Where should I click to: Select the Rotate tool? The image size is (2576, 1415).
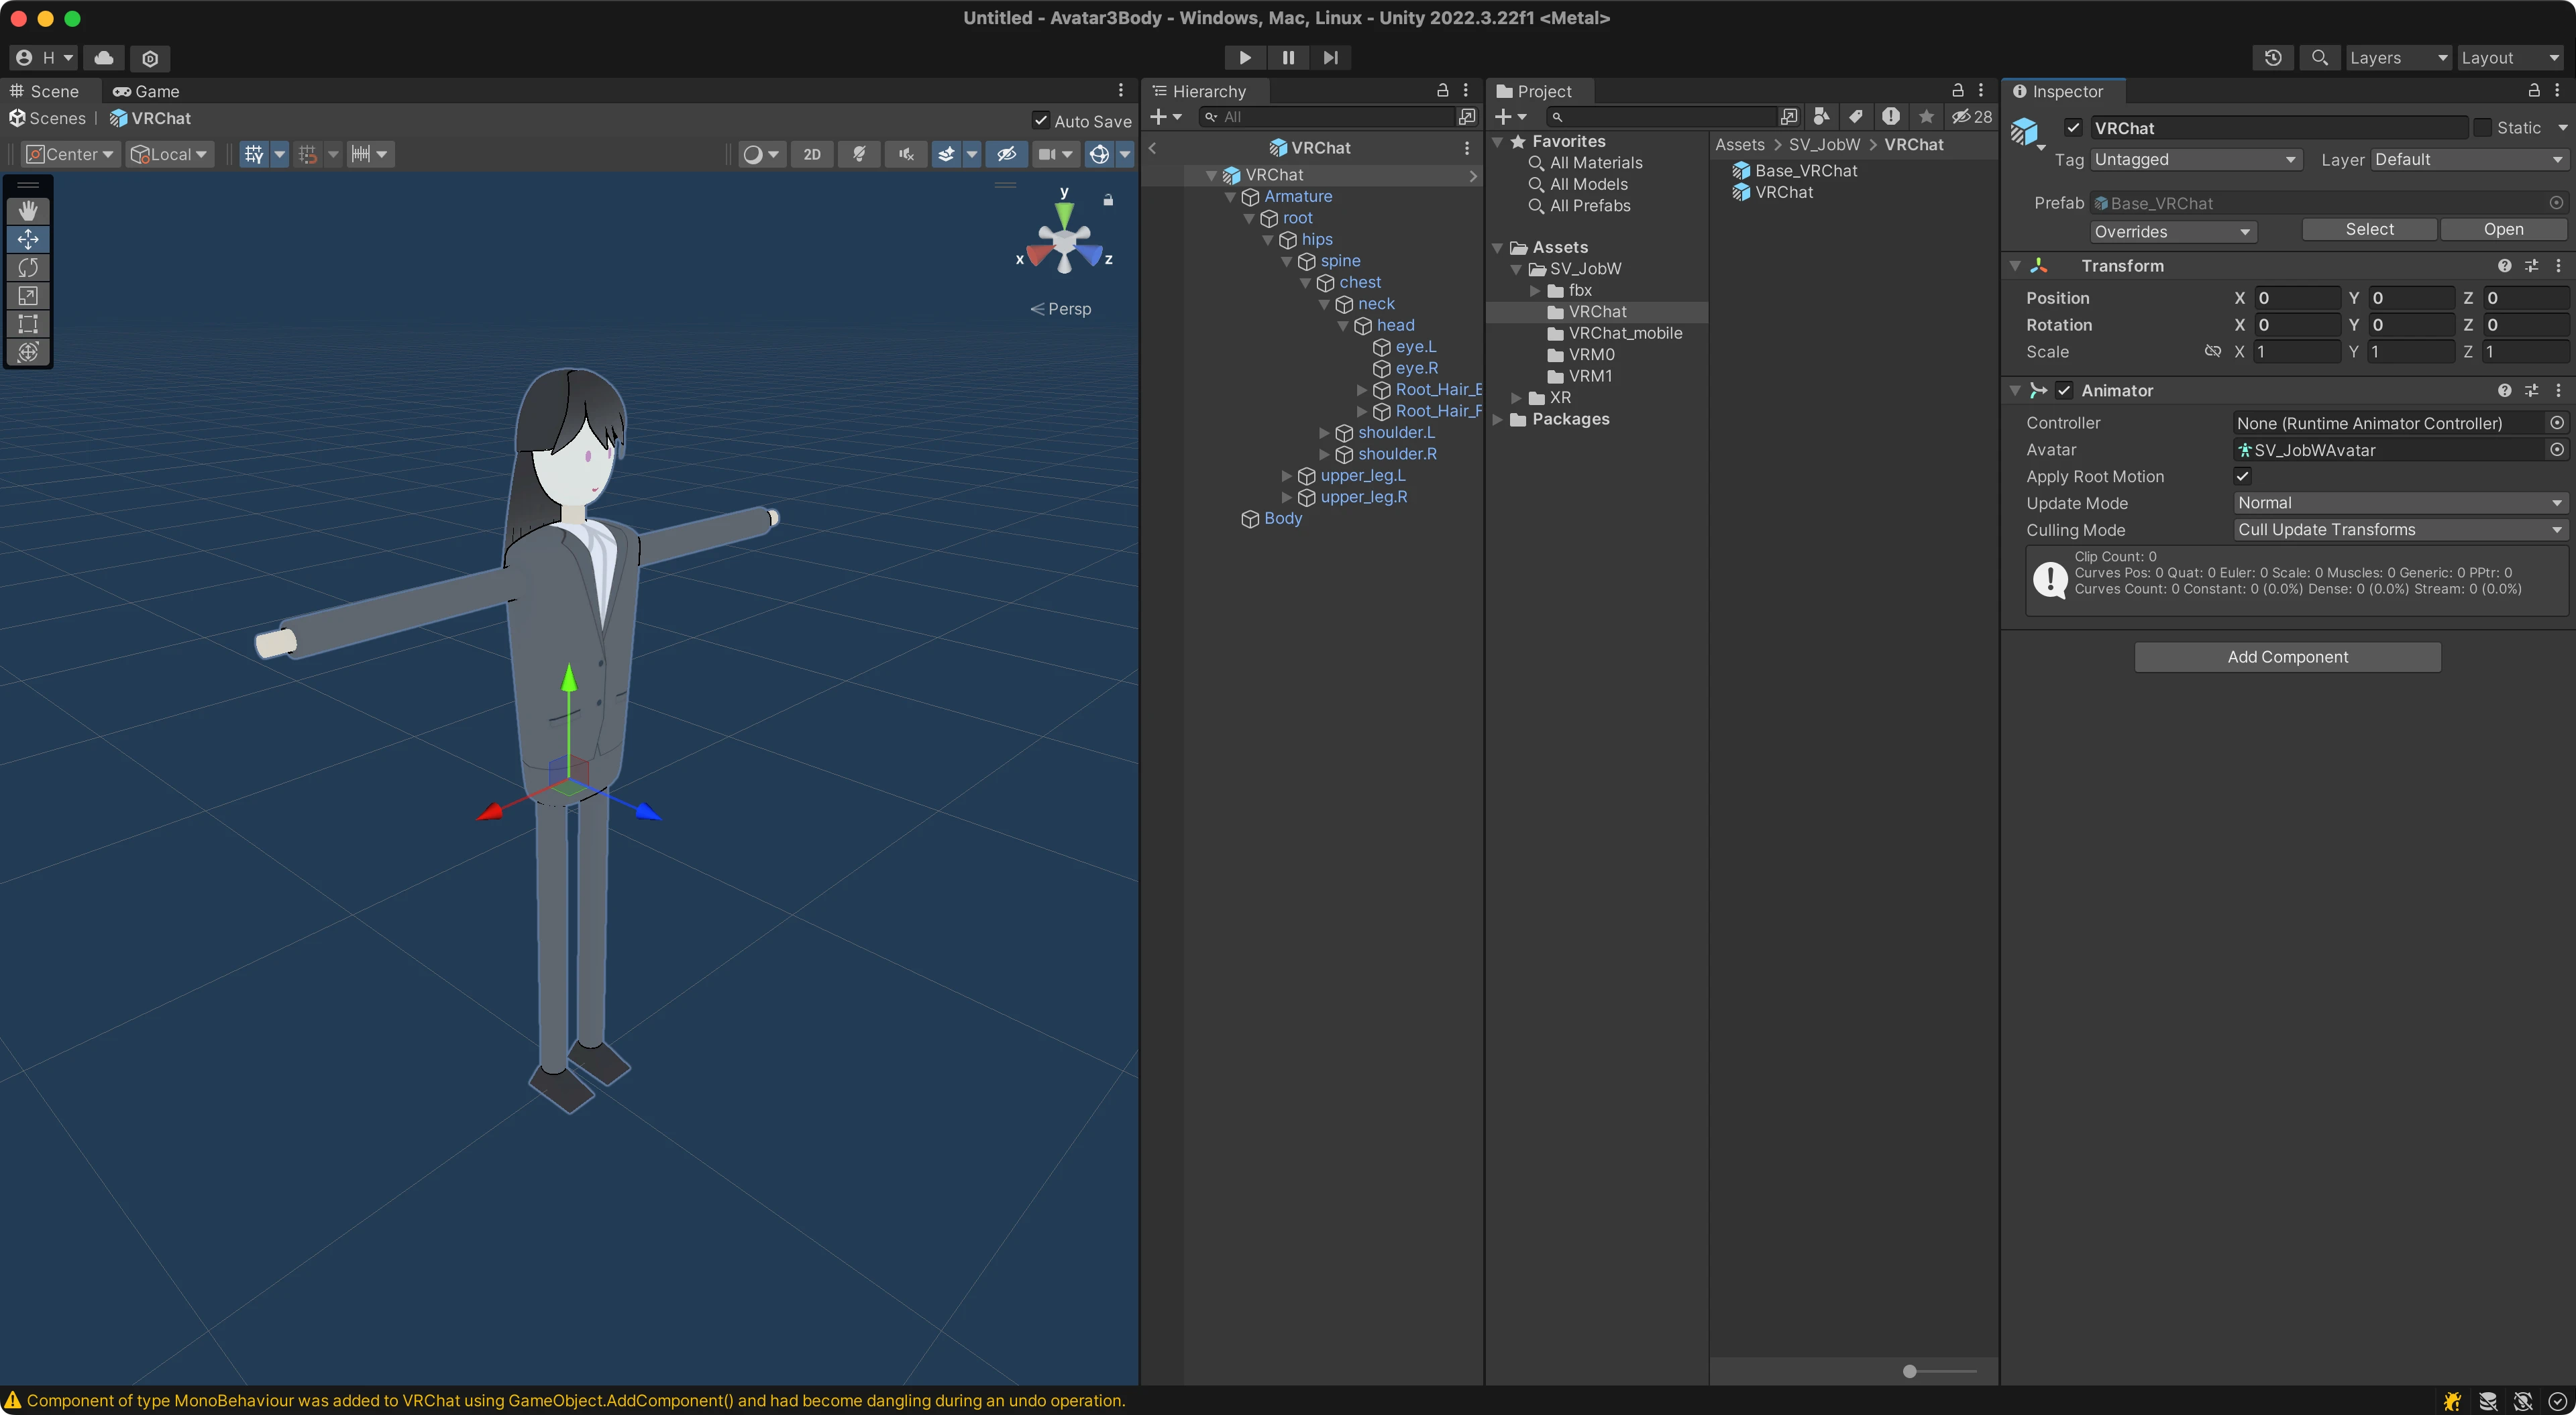(x=28, y=267)
